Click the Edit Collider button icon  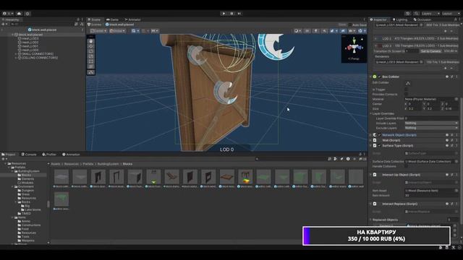[x=408, y=83]
